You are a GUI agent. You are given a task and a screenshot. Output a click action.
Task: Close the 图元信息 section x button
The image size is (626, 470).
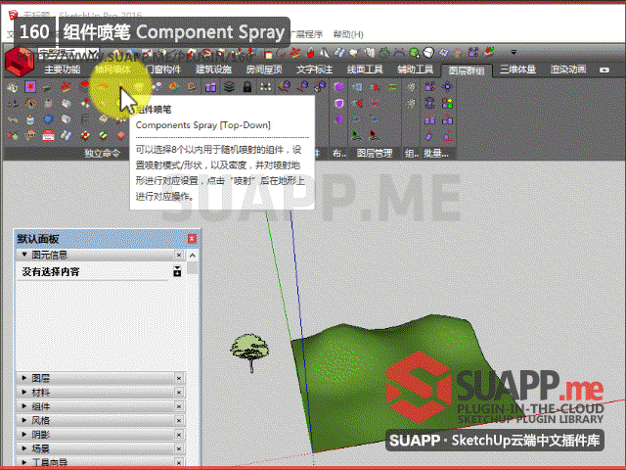(179, 255)
